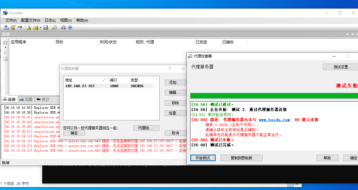Sort by the 规则:代理 column header

[164, 42]
